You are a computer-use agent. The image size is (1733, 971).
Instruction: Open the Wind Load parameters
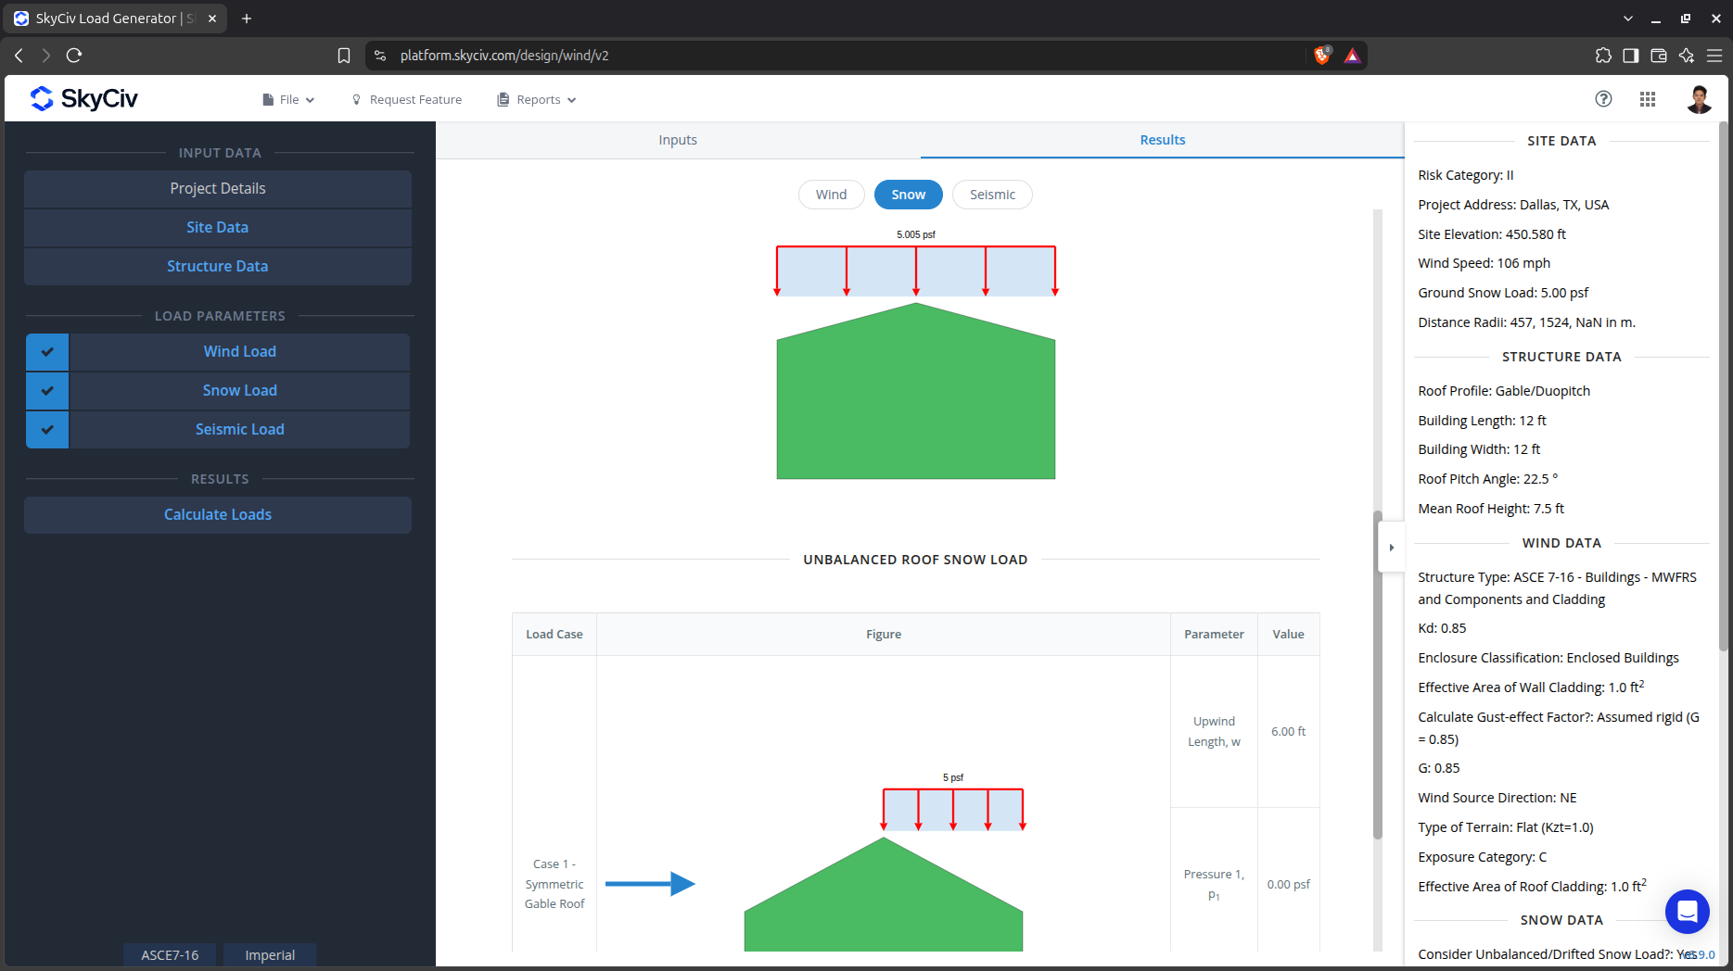pyautogui.click(x=240, y=352)
